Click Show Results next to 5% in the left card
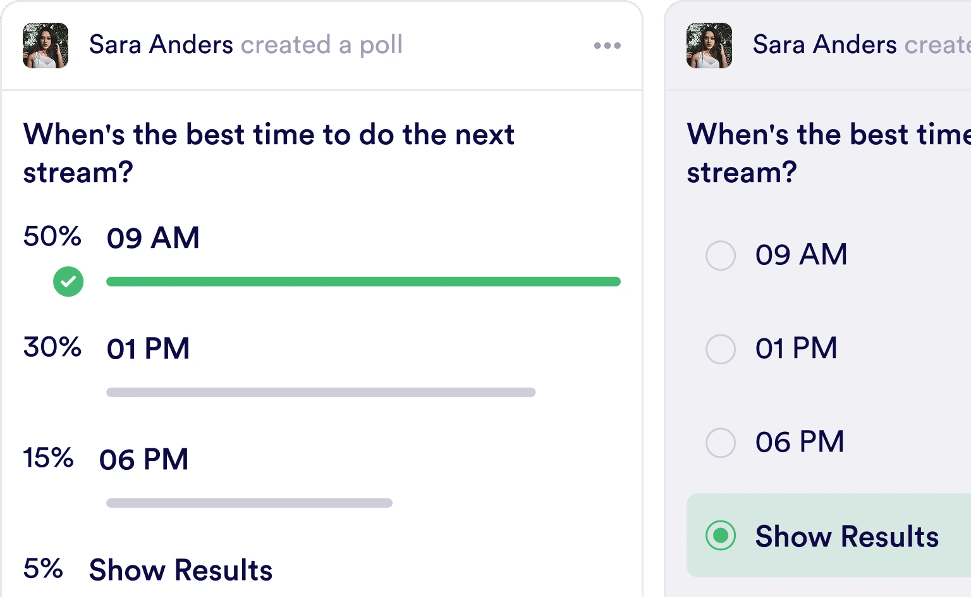This screenshot has height=597, width=971. tap(181, 570)
